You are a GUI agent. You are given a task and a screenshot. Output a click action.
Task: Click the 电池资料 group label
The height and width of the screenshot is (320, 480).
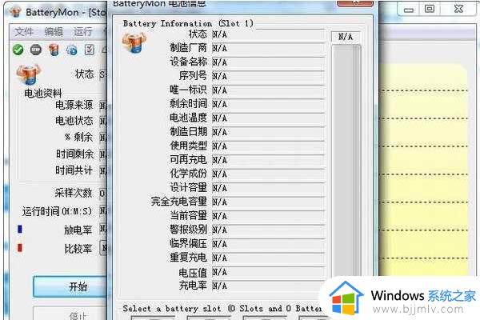tap(43, 93)
